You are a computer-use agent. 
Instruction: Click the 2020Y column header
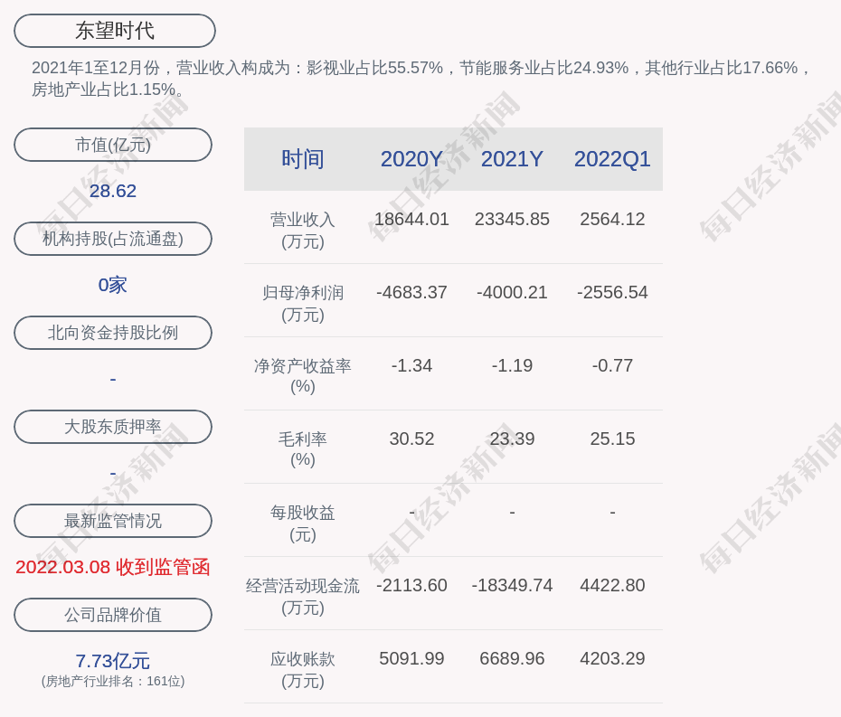(x=411, y=159)
